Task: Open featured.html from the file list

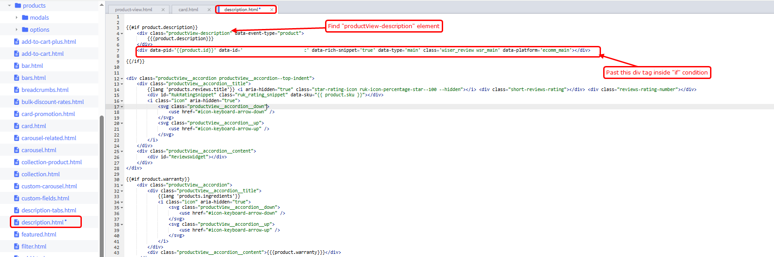Action: click(x=39, y=234)
